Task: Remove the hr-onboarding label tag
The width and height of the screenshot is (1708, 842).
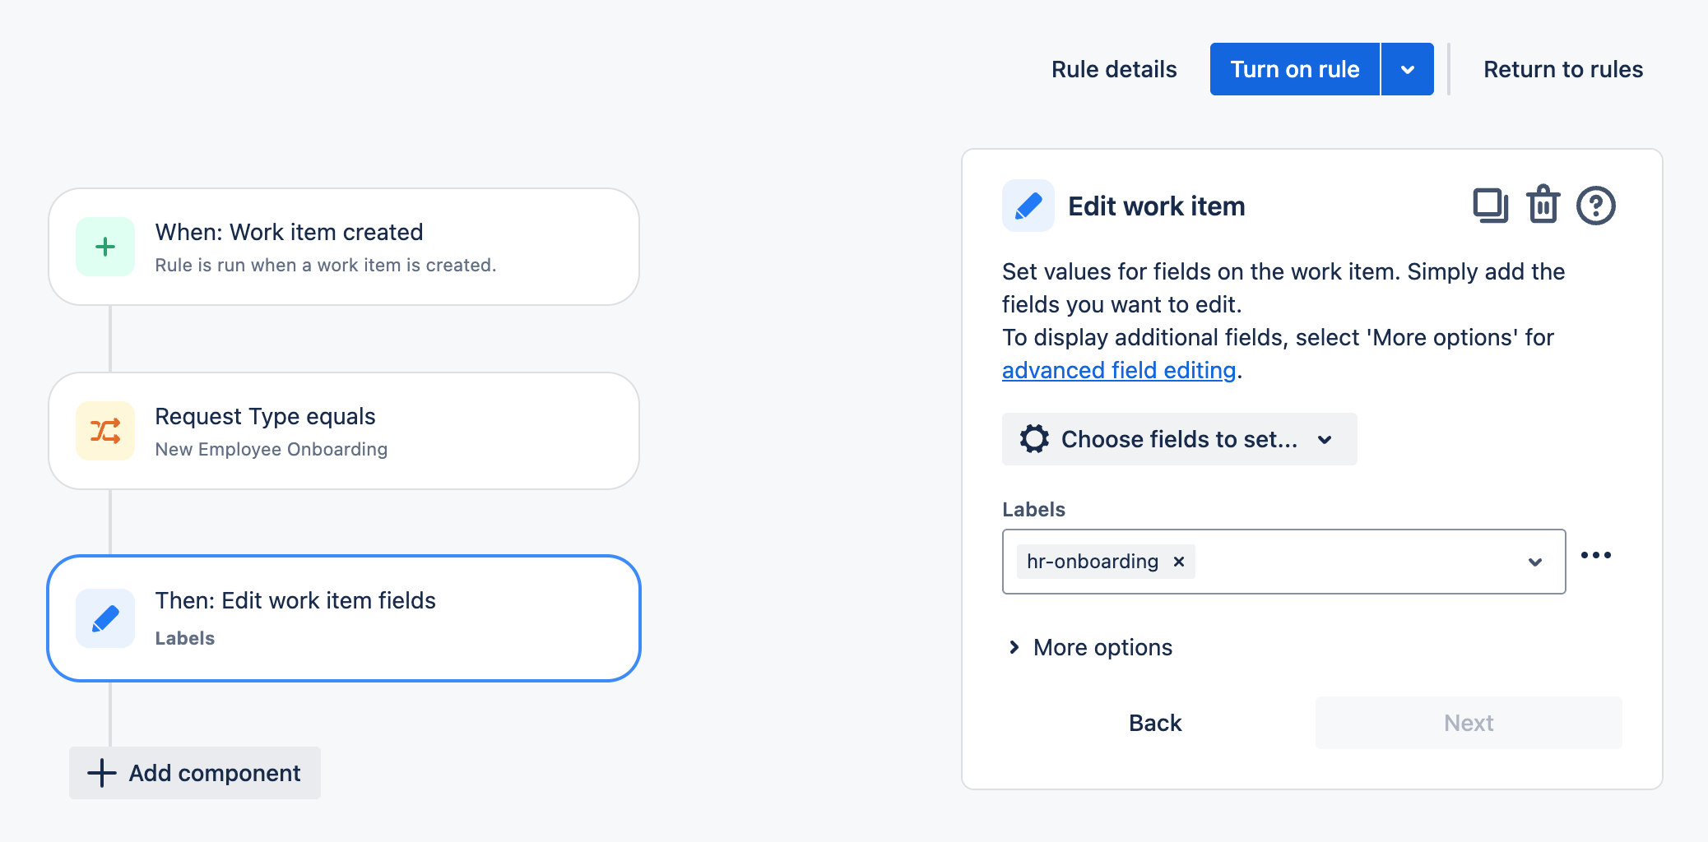Action: click(x=1179, y=562)
